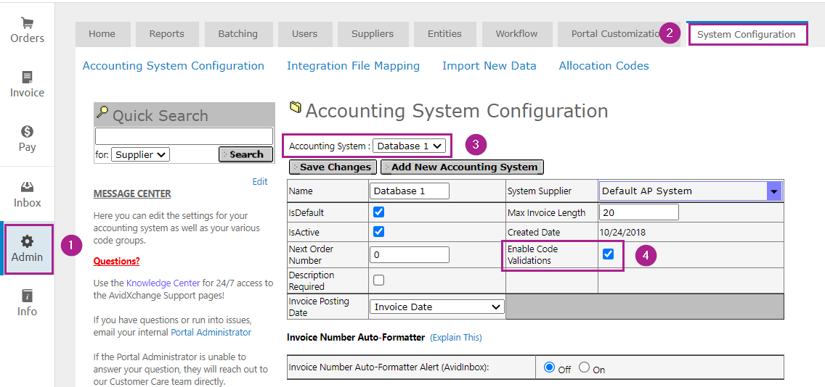Go to Pay section with dollar icon
The height and width of the screenshot is (387, 825).
click(28, 139)
